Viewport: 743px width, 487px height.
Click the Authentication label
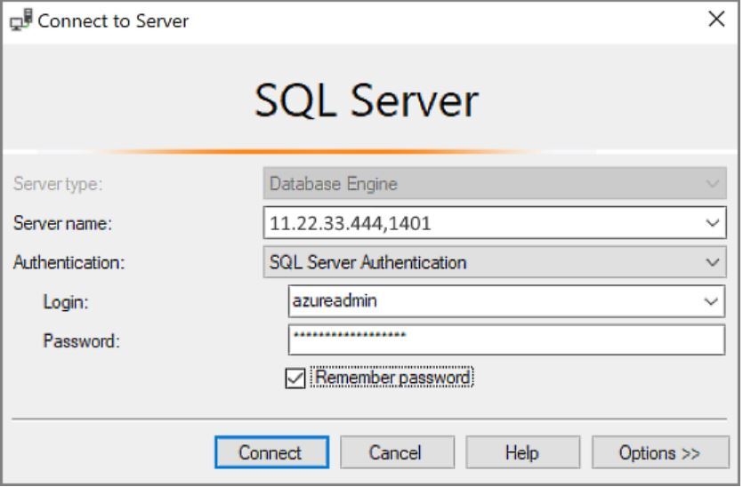[x=69, y=262]
